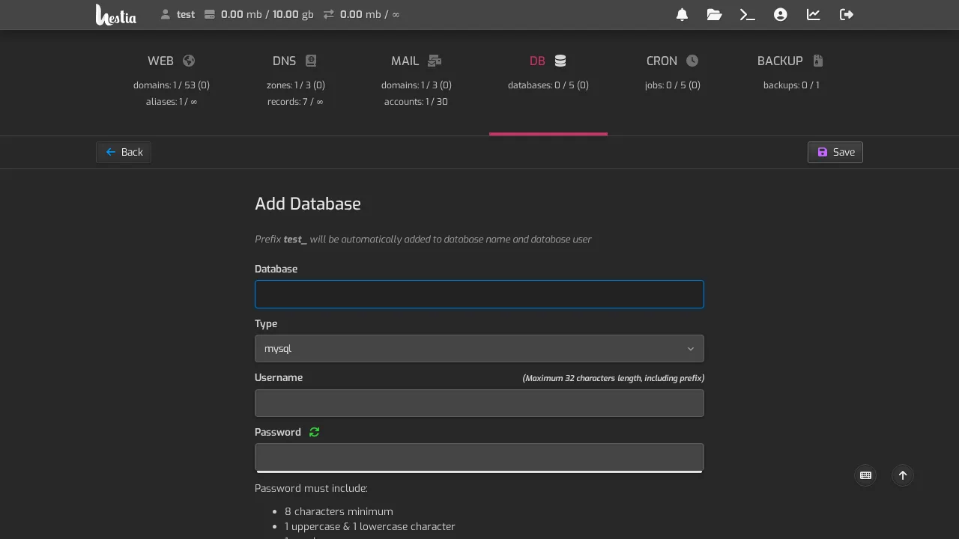Open notifications bell icon
The width and height of the screenshot is (959, 539).
682,14
